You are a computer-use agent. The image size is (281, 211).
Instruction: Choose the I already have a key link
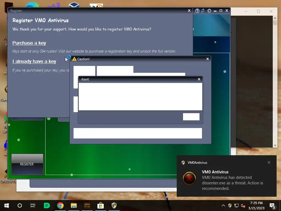coord(34,62)
